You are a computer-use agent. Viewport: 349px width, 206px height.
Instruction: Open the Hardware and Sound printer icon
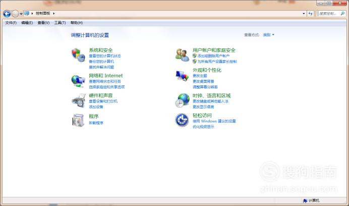pyautogui.click(x=79, y=100)
